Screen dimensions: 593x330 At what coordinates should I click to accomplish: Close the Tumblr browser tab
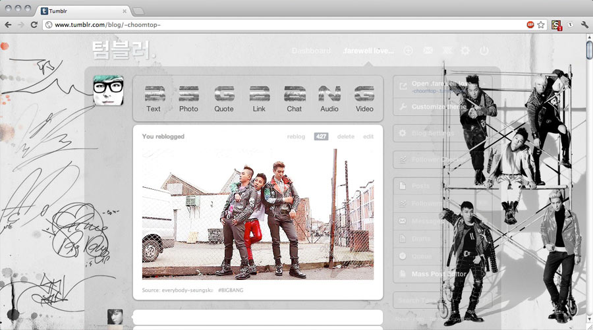pyautogui.click(x=125, y=11)
